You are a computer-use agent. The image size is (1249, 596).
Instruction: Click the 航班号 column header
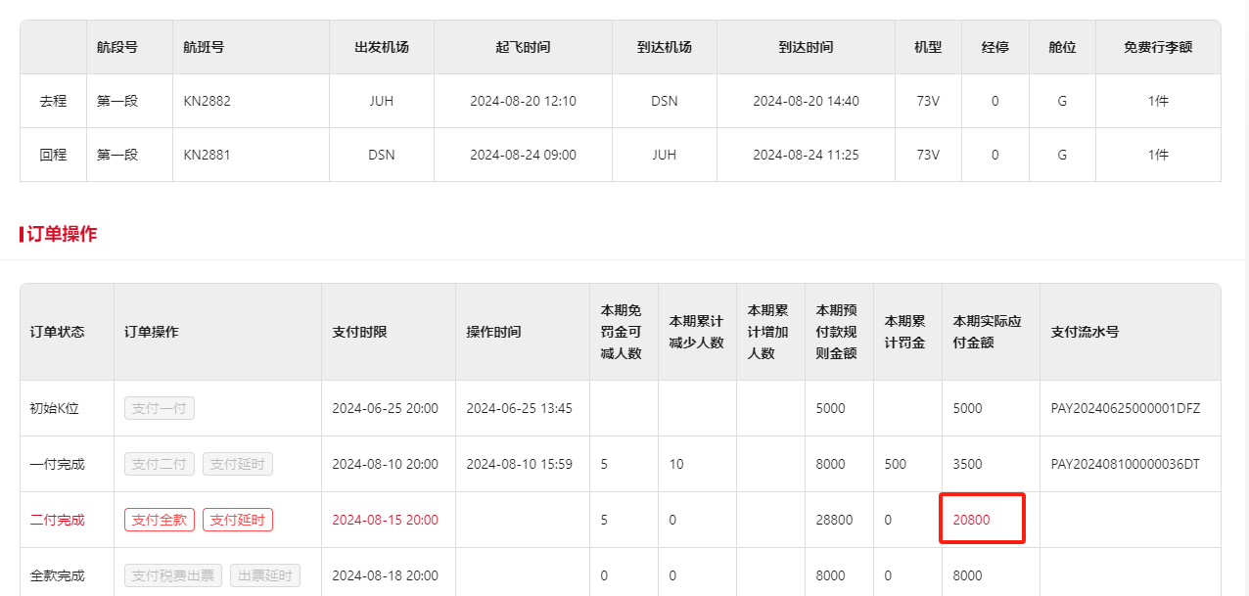pyautogui.click(x=204, y=47)
